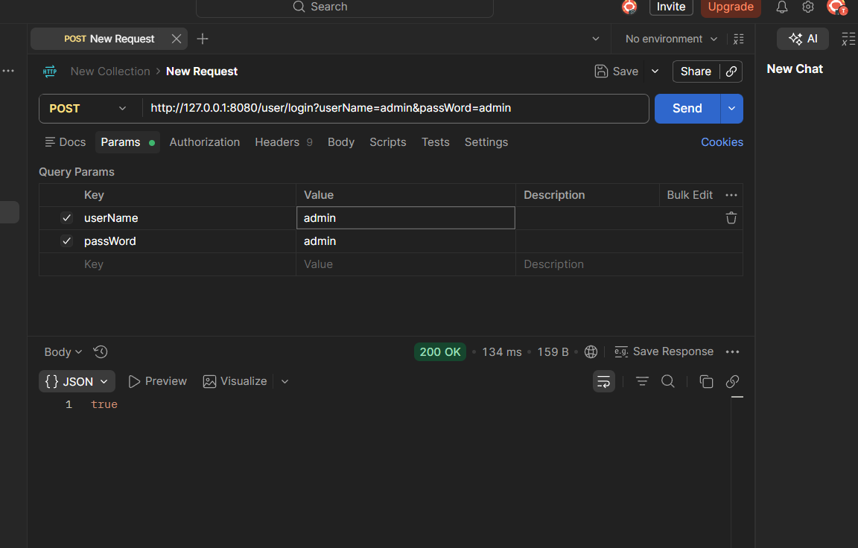Viewport: 858px width, 548px height.
Task: Copy request link via the chain icon
Action: coord(731,71)
